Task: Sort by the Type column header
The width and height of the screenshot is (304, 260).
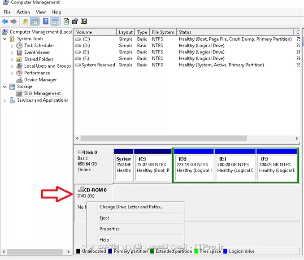Action: click(x=142, y=32)
